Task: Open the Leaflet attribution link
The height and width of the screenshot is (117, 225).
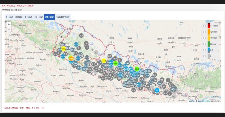Action: click(192, 101)
